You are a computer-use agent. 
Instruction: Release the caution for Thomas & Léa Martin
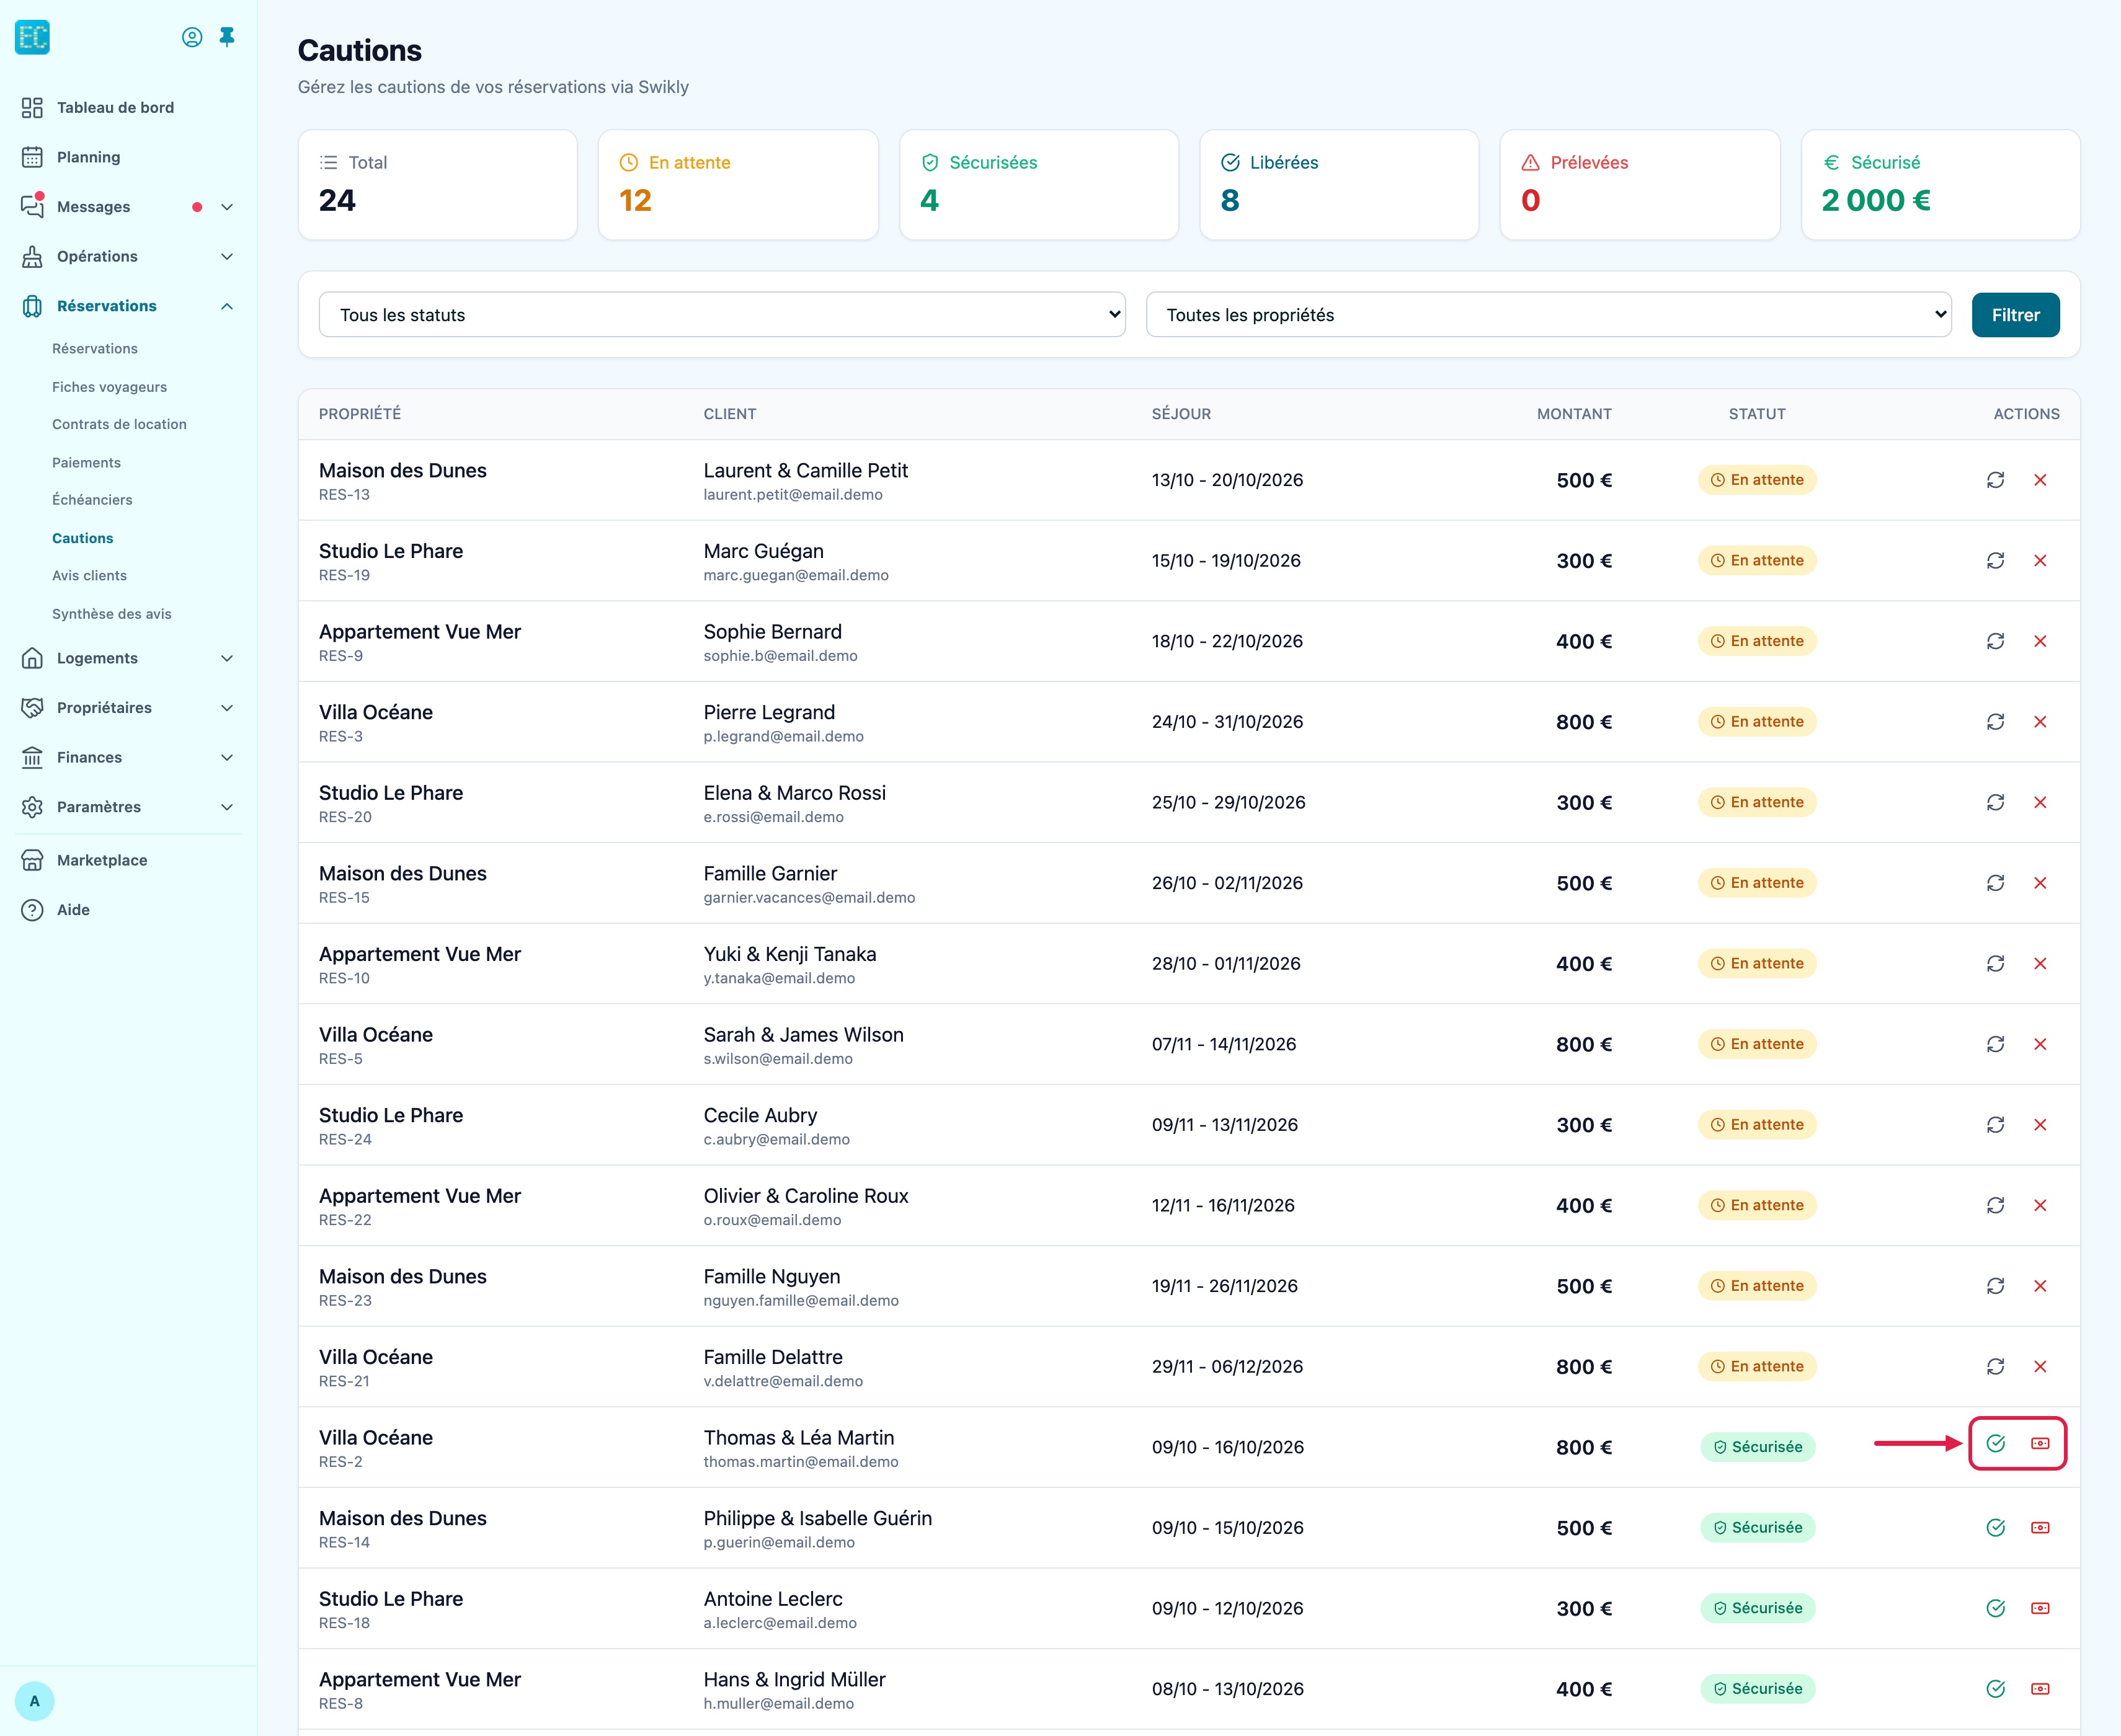pos(1995,1443)
